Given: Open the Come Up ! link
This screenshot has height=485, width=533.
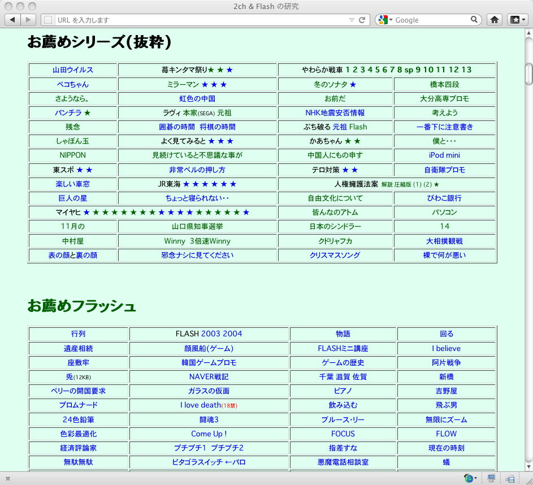Looking at the screenshot, I should (x=209, y=434).
